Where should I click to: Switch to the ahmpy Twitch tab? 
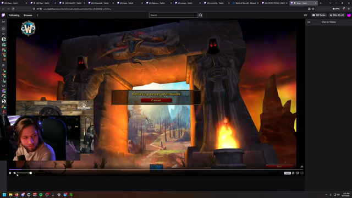point(188,3)
